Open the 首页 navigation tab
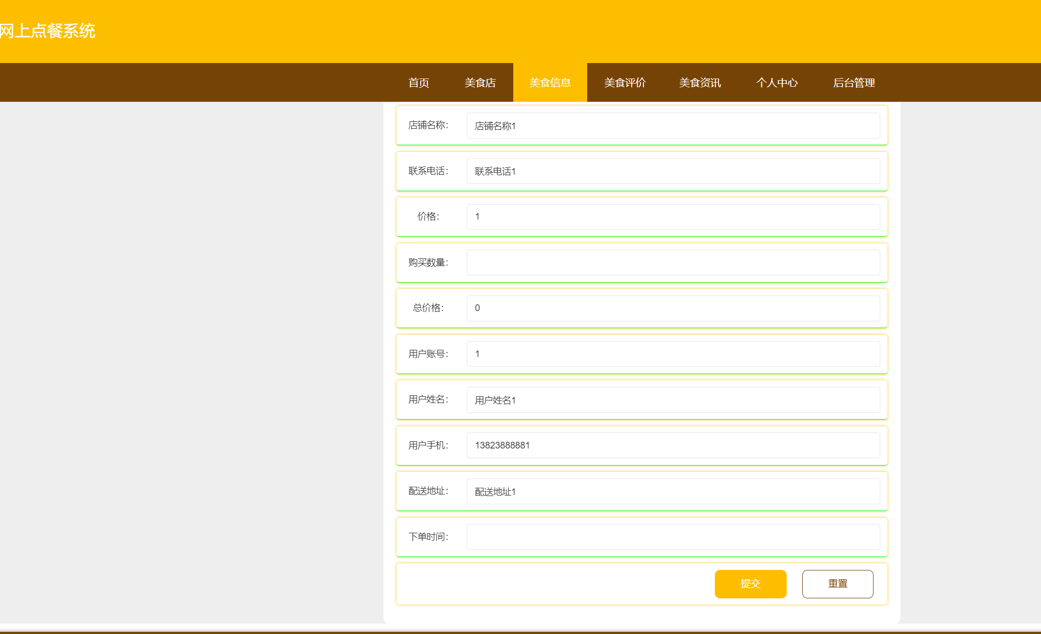The width and height of the screenshot is (1041, 634). coord(418,83)
